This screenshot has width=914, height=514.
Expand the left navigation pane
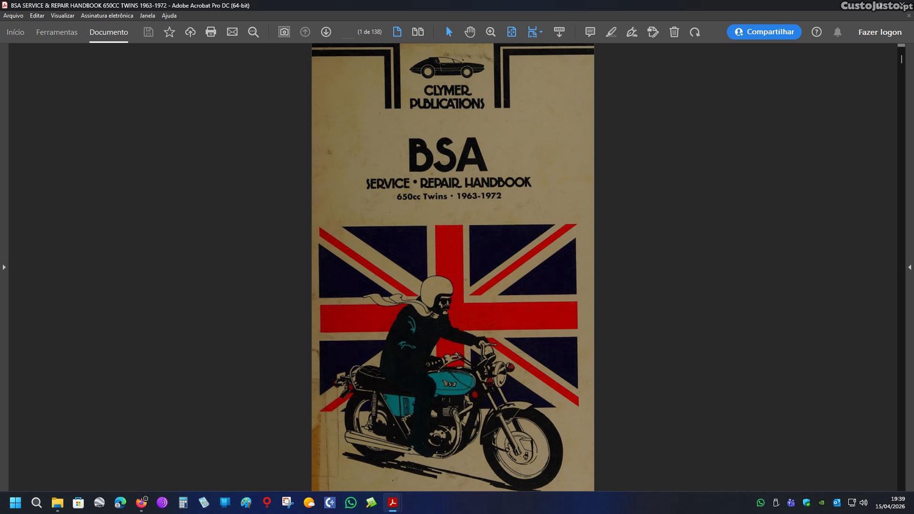(4, 267)
